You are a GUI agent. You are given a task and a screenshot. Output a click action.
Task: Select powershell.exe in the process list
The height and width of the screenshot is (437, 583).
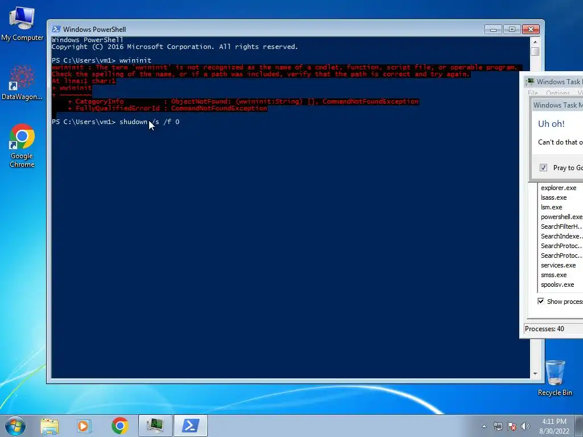561,217
